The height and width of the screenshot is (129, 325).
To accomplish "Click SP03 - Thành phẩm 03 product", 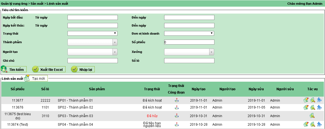I will click(x=76, y=116).
